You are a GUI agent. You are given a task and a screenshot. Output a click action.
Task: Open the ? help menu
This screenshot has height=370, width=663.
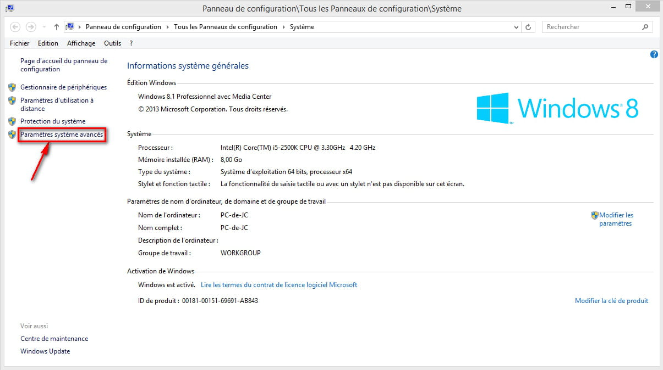click(x=131, y=43)
